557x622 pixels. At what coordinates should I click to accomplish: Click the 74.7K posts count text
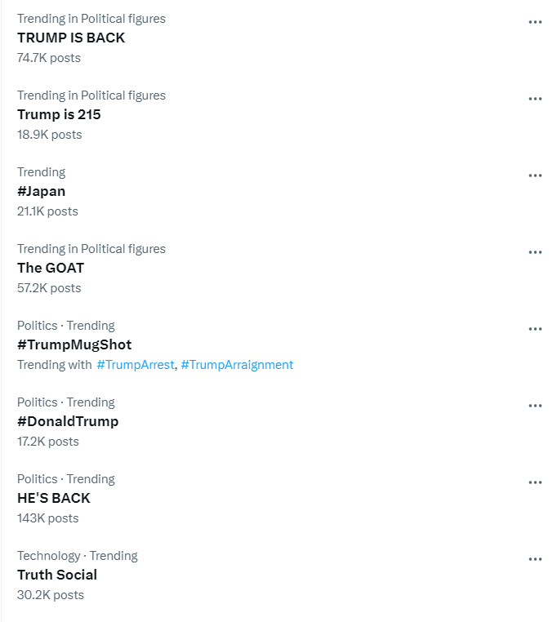[49, 58]
